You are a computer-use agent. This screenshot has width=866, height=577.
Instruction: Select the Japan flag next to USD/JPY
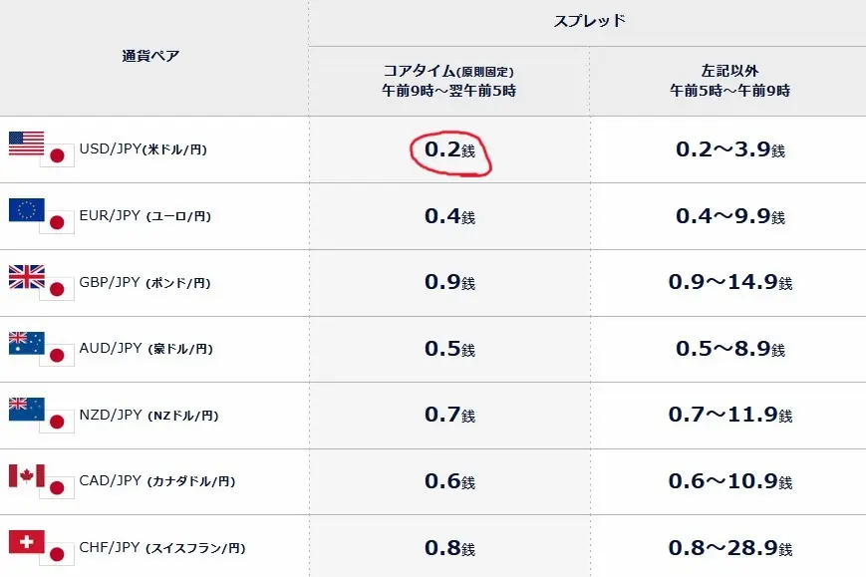pos(58,156)
